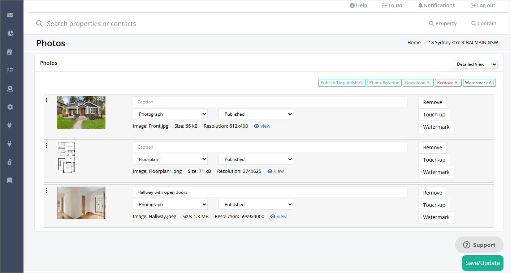The image size is (510, 273).
Task: Open the lock bottle sidebar icon
Action: (x=10, y=162)
